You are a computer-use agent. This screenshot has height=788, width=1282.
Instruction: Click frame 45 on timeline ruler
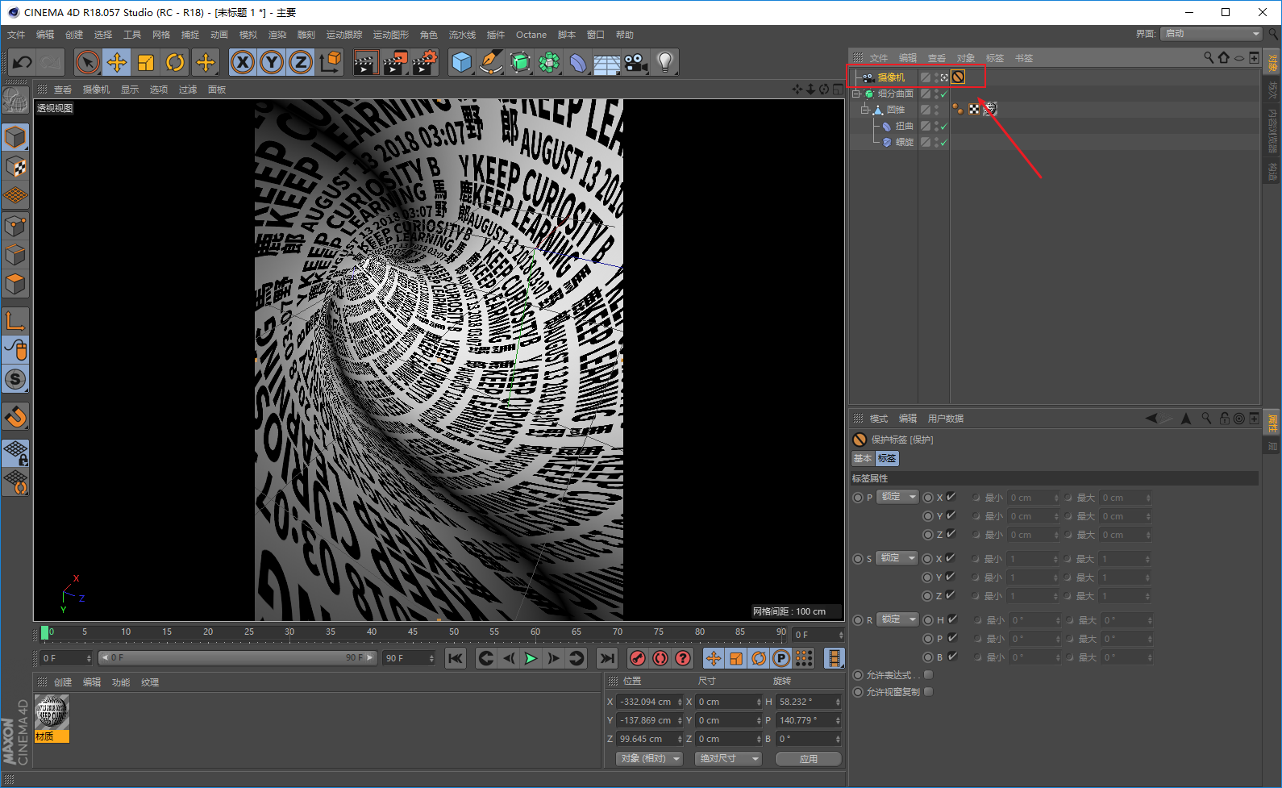412,632
